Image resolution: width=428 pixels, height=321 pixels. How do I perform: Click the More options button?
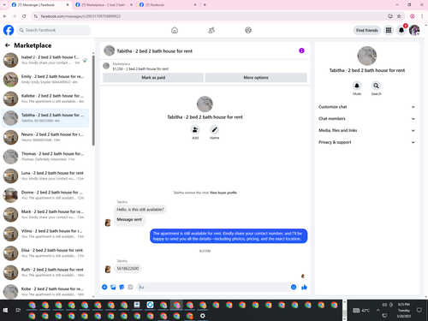tap(256, 78)
